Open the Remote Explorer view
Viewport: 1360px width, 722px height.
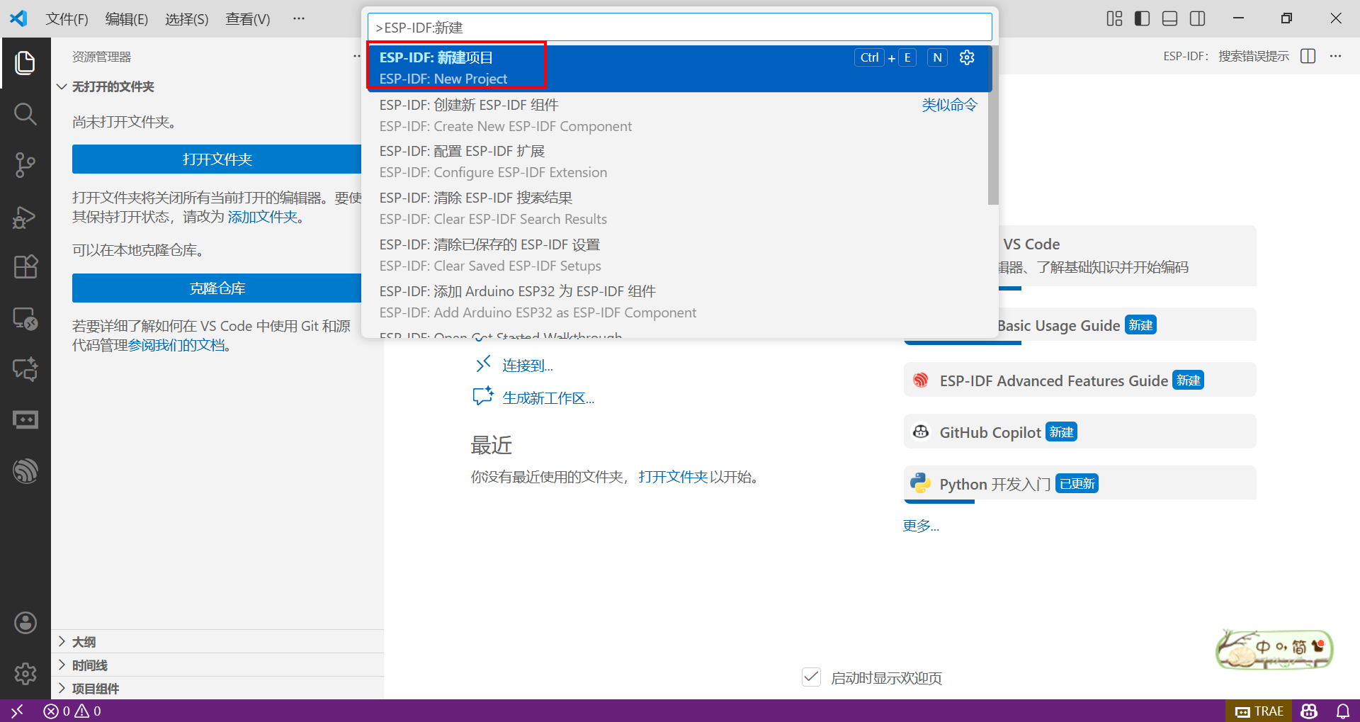25,318
